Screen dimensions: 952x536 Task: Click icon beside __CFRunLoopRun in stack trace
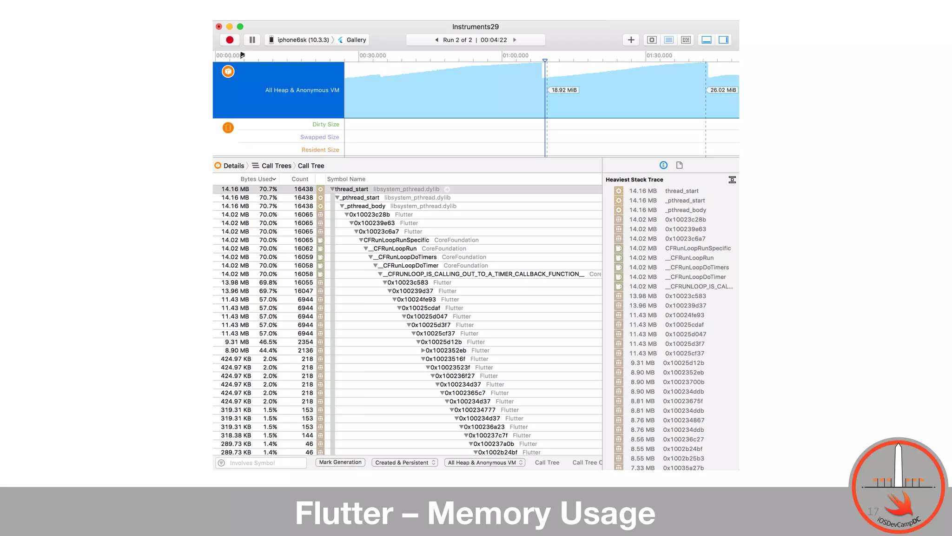(619, 258)
